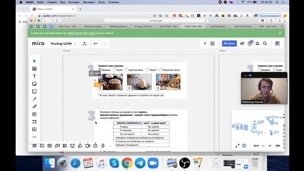The width and height of the screenshot is (304, 171).
Task: Click the minimap overview thumbnail
Action: click(x=257, y=126)
